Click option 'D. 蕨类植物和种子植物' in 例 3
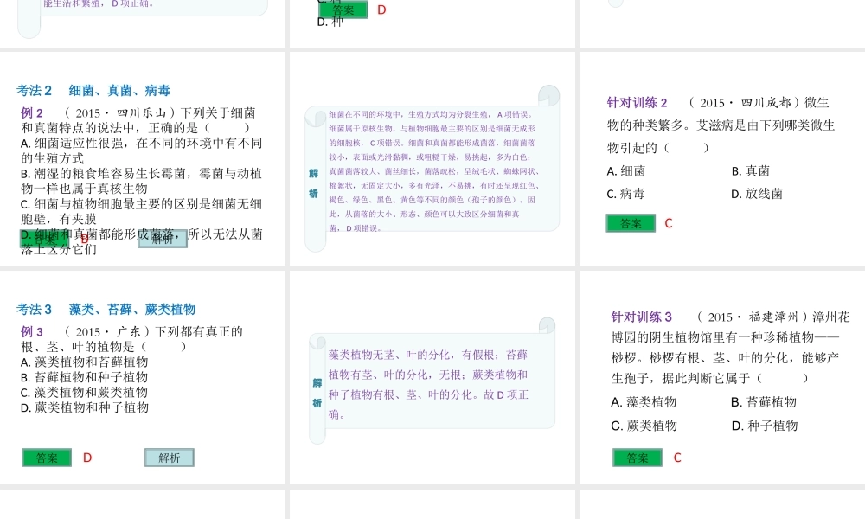Screen dimensions: 865x519 pyautogui.click(x=85, y=407)
